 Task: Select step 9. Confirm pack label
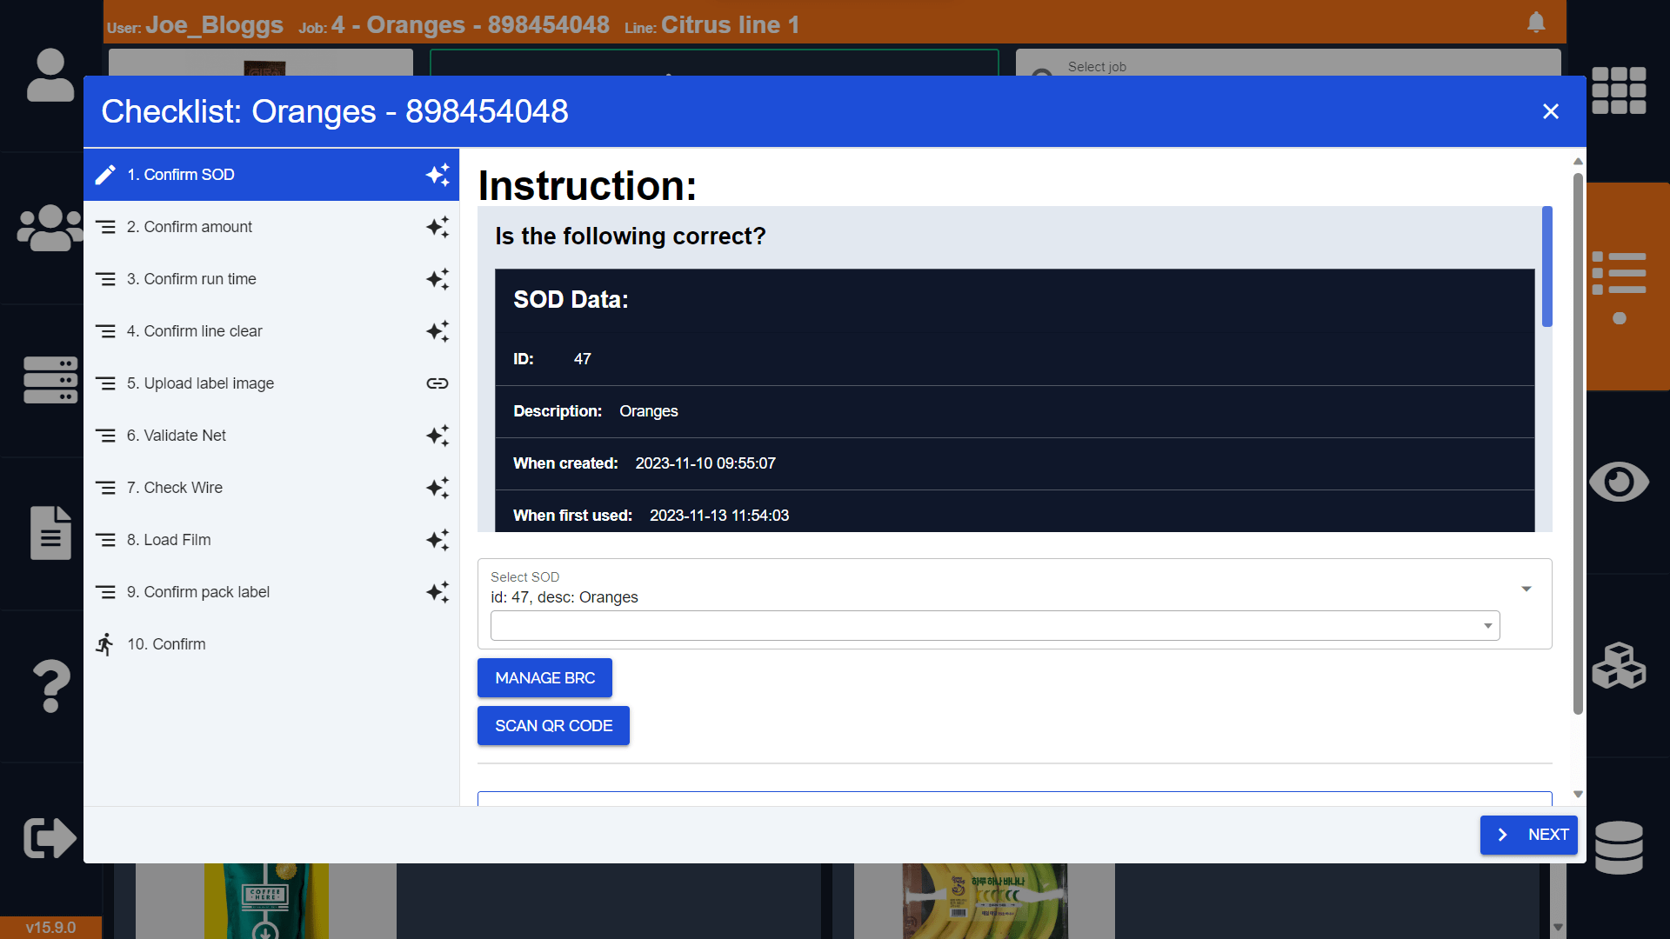271,592
